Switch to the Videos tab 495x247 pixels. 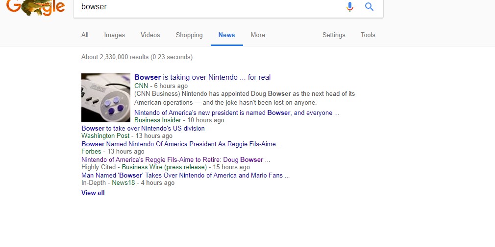[150, 35]
